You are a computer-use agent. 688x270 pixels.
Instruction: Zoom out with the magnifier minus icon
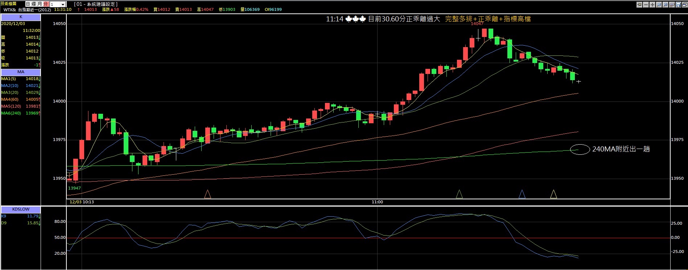pyautogui.click(x=659, y=5)
